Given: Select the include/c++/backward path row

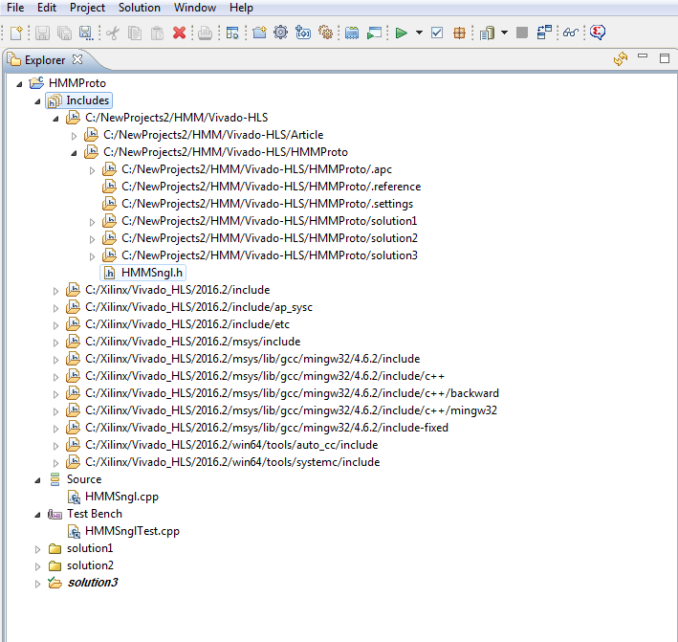Looking at the screenshot, I should (282, 393).
